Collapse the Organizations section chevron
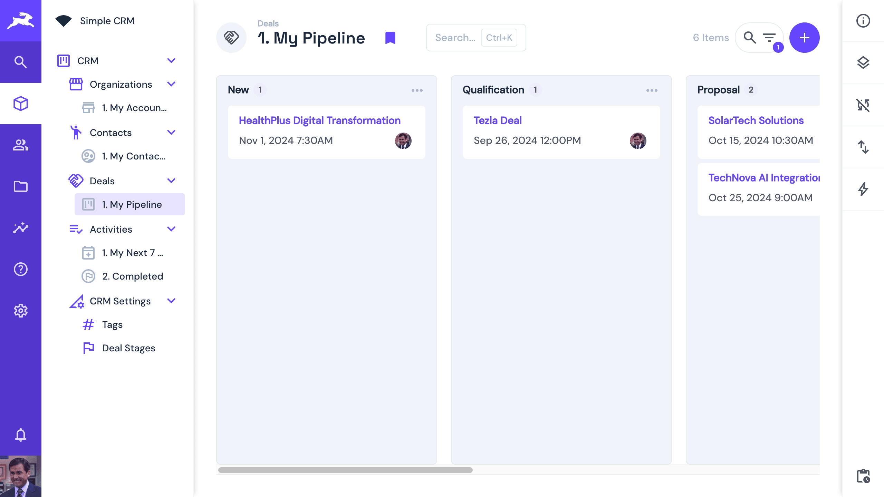Image resolution: width=884 pixels, height=497 pixels. pos(171,84)
